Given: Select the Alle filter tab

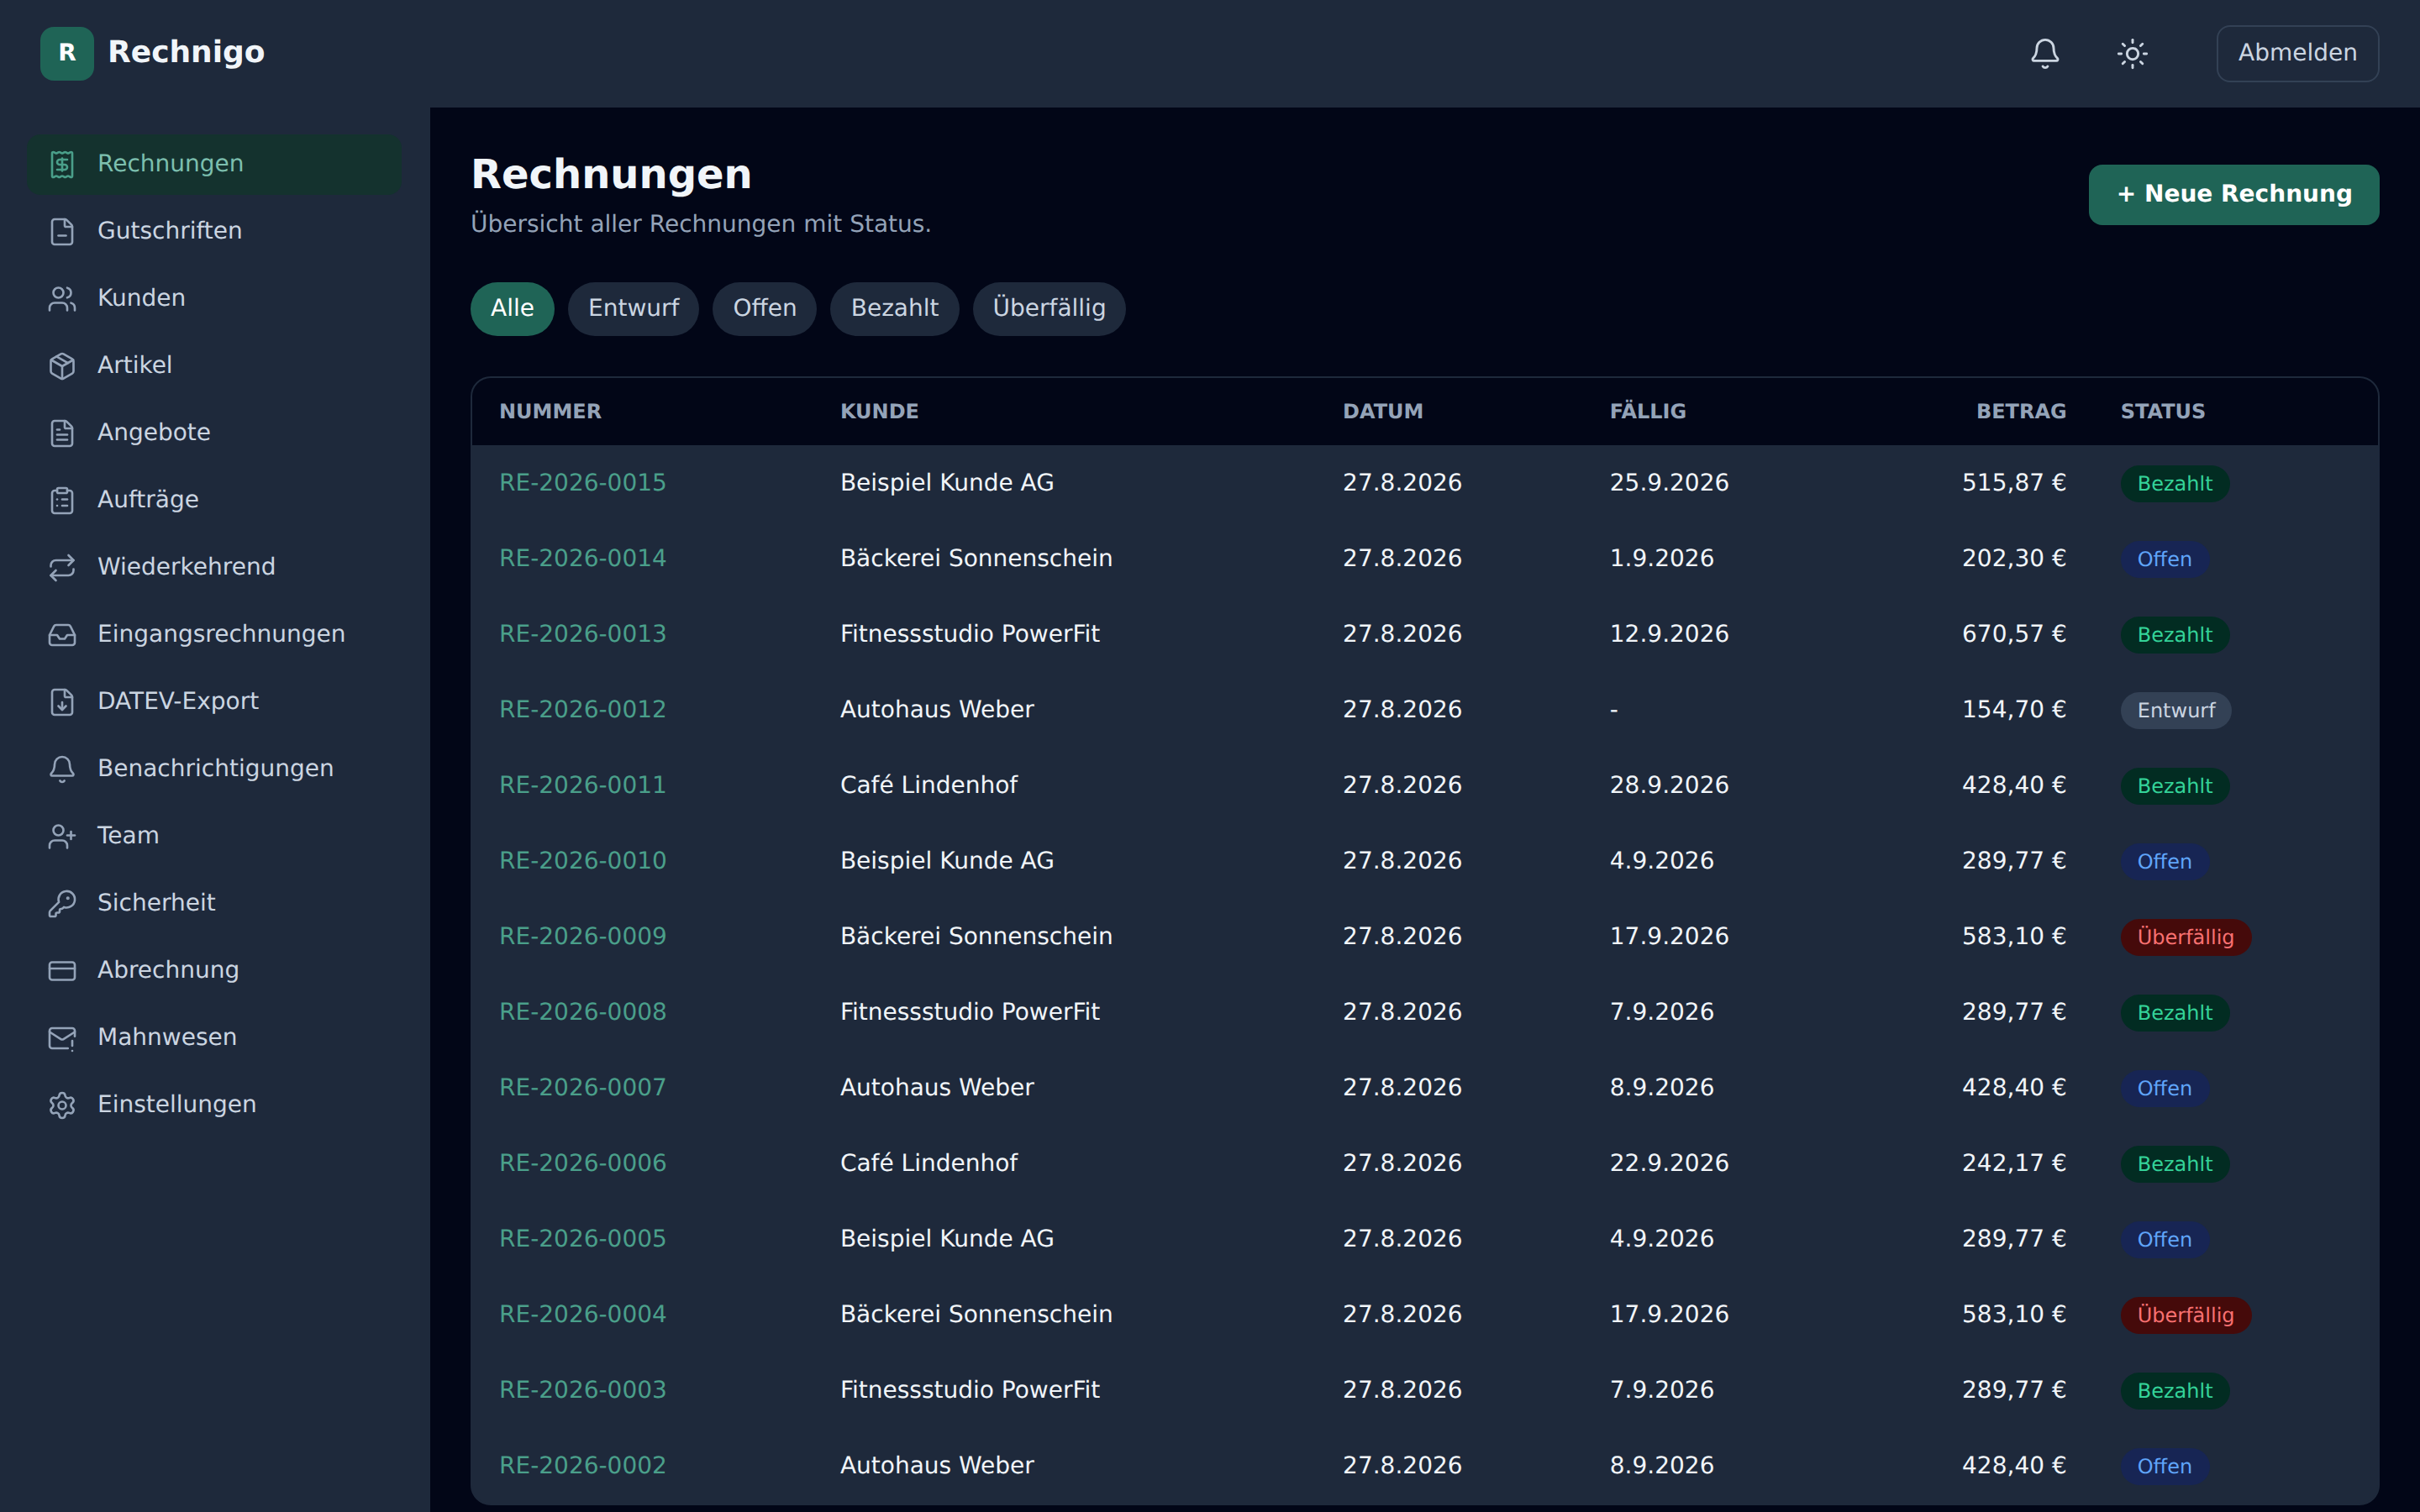Looking at the screenshot, I should [x=512, y=308].
